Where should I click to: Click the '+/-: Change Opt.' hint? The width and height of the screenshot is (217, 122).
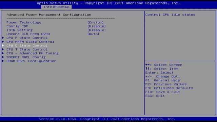[163, 77]
